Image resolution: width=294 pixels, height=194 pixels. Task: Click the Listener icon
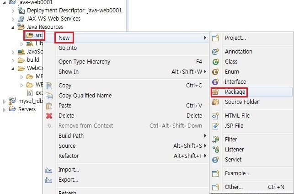pyautogui.click(x=215, y=150)
